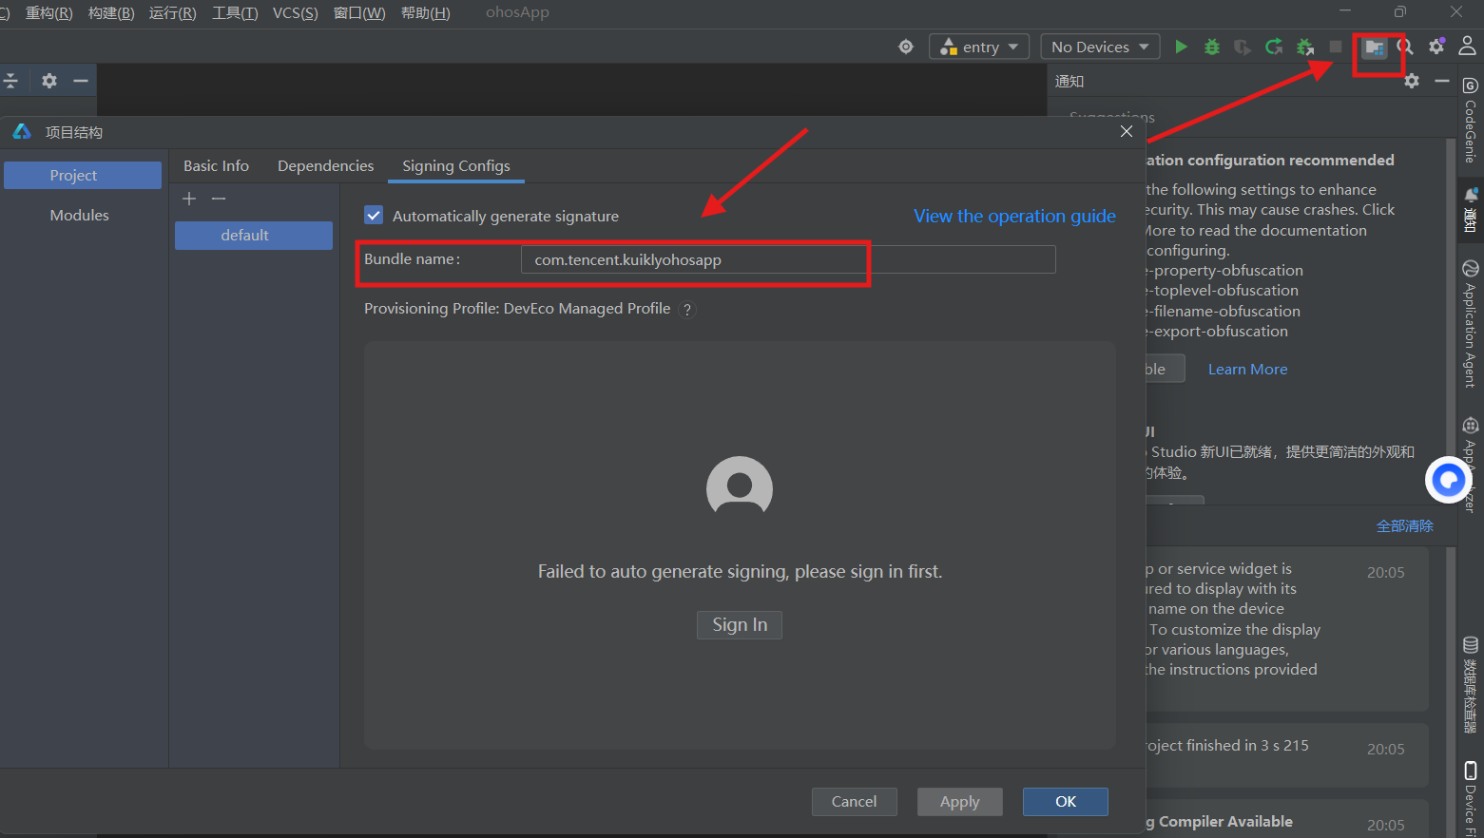
Task: Hide the left tool window
Action: [x=81, y=81]
